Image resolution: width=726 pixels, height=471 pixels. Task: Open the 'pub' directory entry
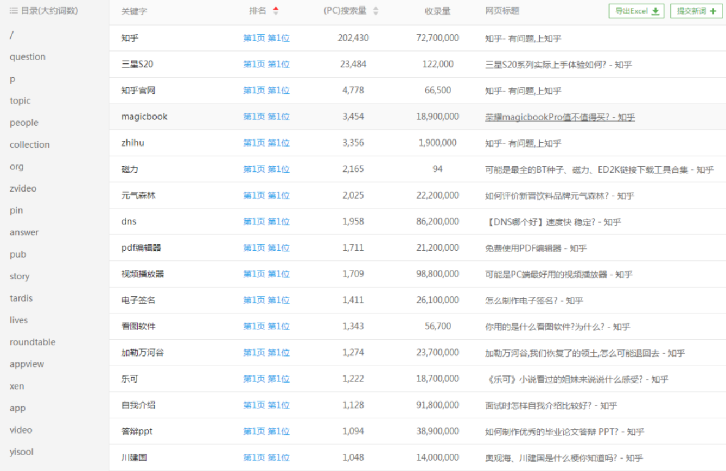pos(17,254)
